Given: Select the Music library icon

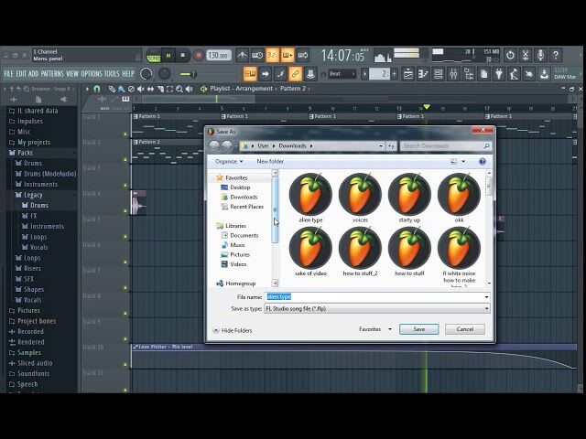Looking at the screenshot, I should coord(237,245).
